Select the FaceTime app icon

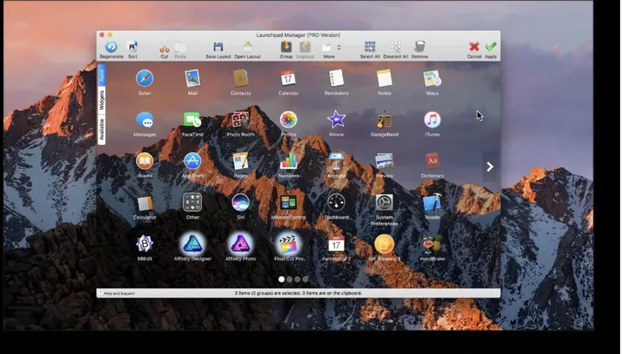point(192,119)
